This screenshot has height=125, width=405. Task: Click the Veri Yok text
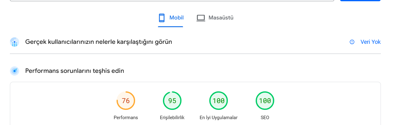pos(370,42)
